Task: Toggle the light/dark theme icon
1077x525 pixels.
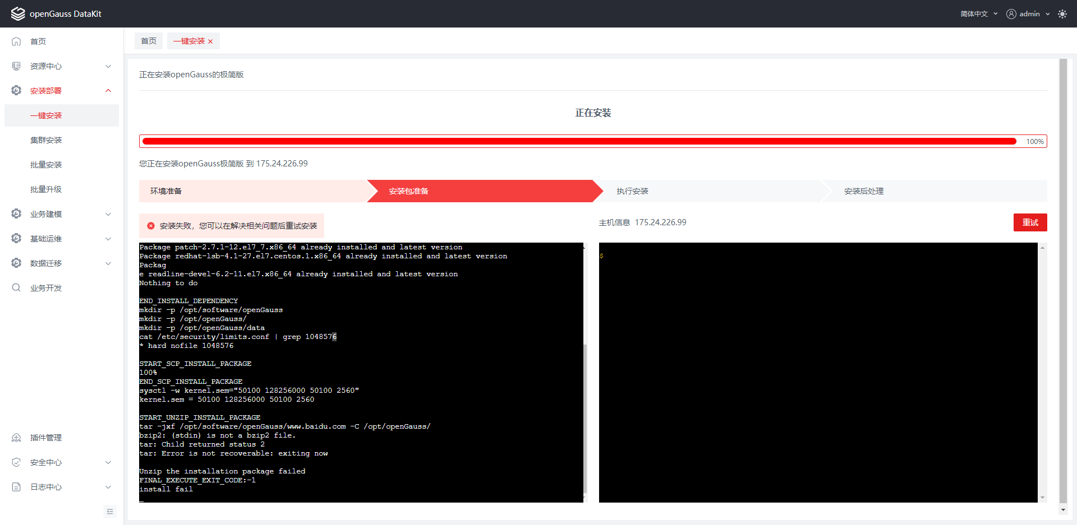Action: [1062, 14]
